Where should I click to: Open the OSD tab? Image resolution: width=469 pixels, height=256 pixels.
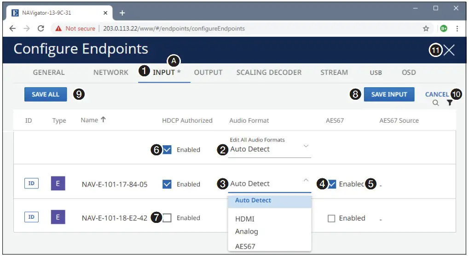coord(409,73)
